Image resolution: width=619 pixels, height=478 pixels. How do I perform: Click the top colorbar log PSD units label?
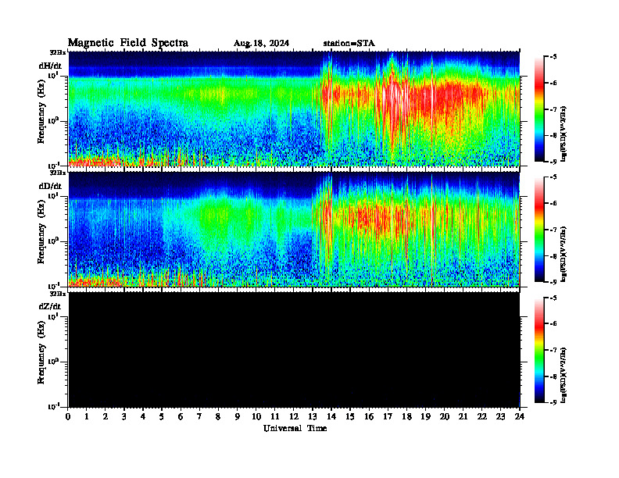(564, 134)
